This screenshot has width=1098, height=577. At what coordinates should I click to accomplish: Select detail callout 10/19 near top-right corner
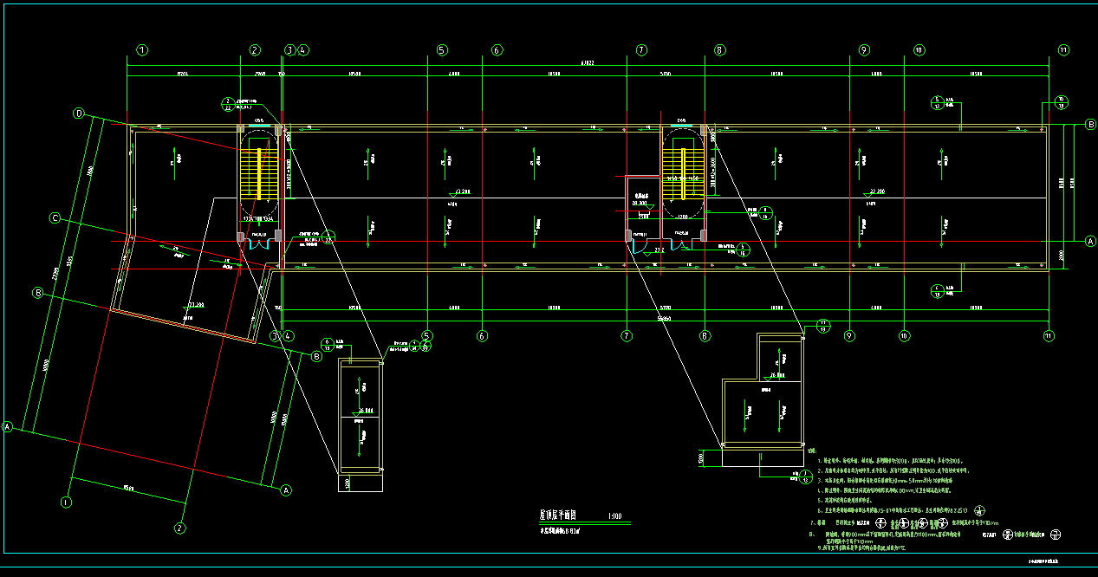1062,102
